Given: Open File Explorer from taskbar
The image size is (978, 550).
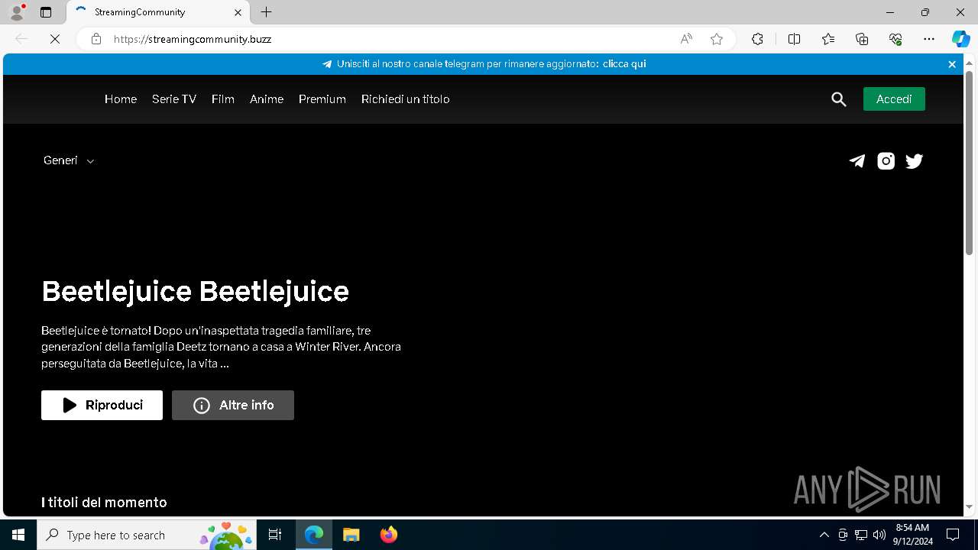Looking at the screenshot, I should pyautogui.click(x=351, y=535).
